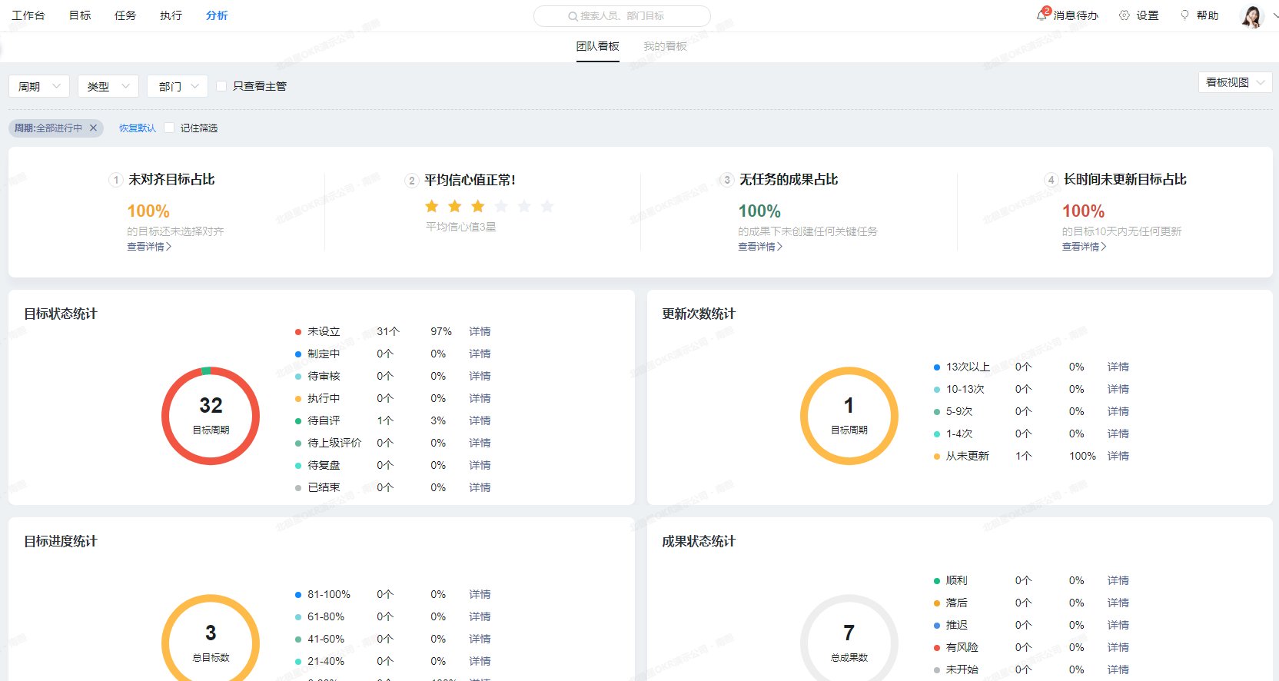Click the 目标状态统计 donut chart ring
The width and height of the screenshot is (1279, 681).
click(165, 416)
